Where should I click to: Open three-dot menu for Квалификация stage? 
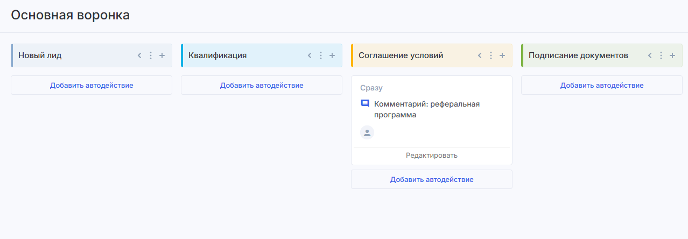(321, 55)
